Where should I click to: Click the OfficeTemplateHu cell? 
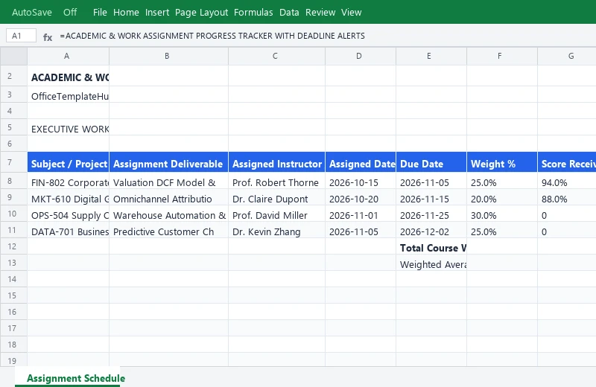68,96
